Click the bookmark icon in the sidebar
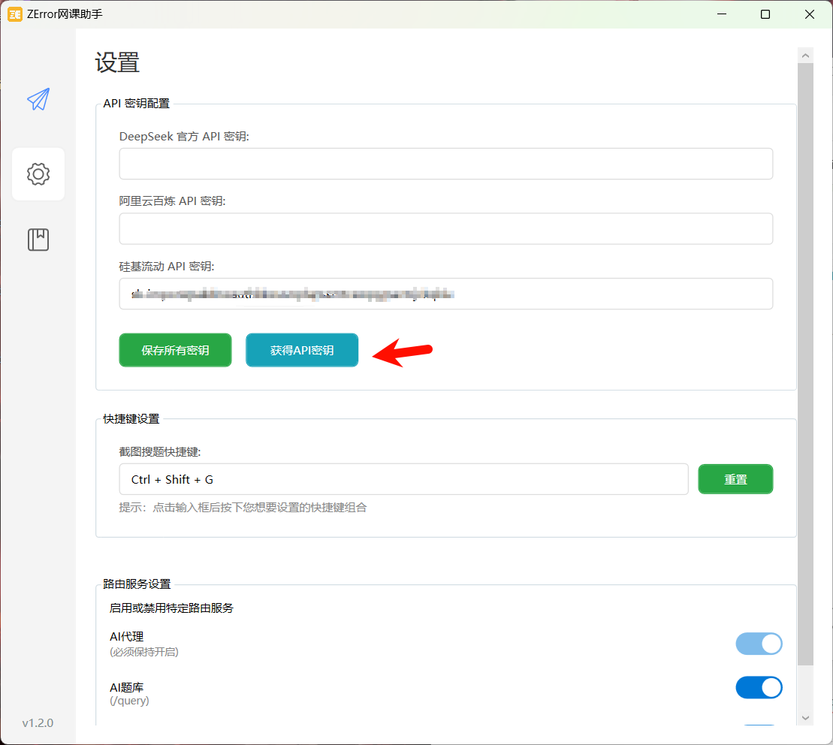Image resolution: width=833 pixels, height=745 pixels. 38,239
